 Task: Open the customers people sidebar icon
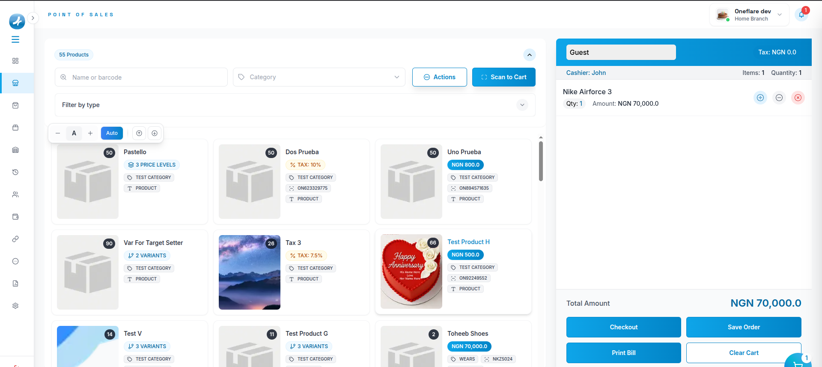click(15, 194)
